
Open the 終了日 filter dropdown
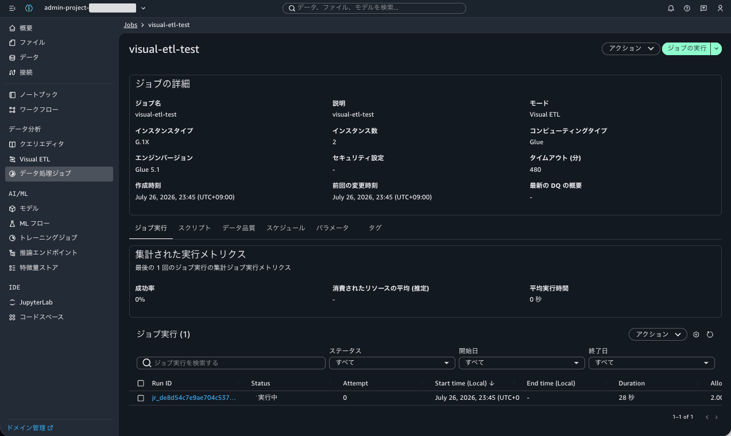tap(652, 363)
